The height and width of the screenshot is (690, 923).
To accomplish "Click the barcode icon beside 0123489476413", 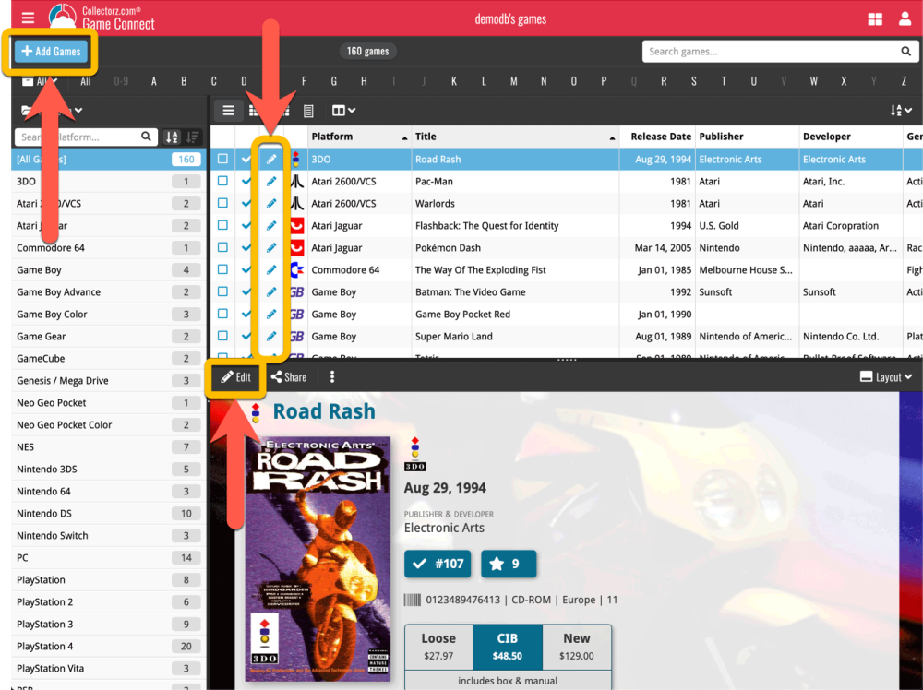I will [x=412, y=600].
